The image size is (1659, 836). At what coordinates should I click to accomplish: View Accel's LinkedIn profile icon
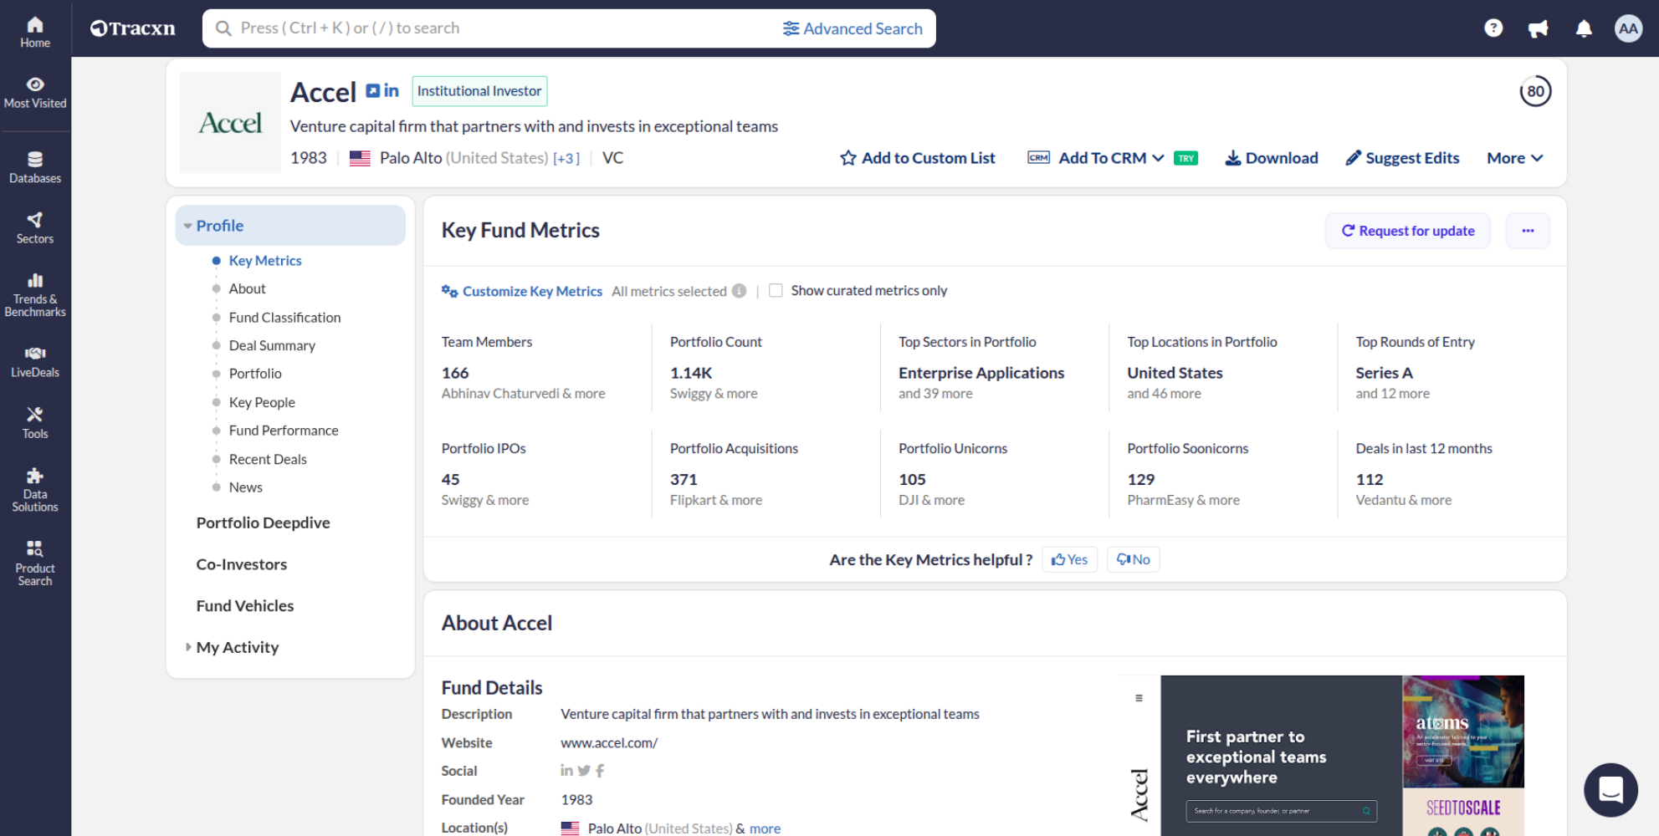pyautogui.click(x=391, y=90)
